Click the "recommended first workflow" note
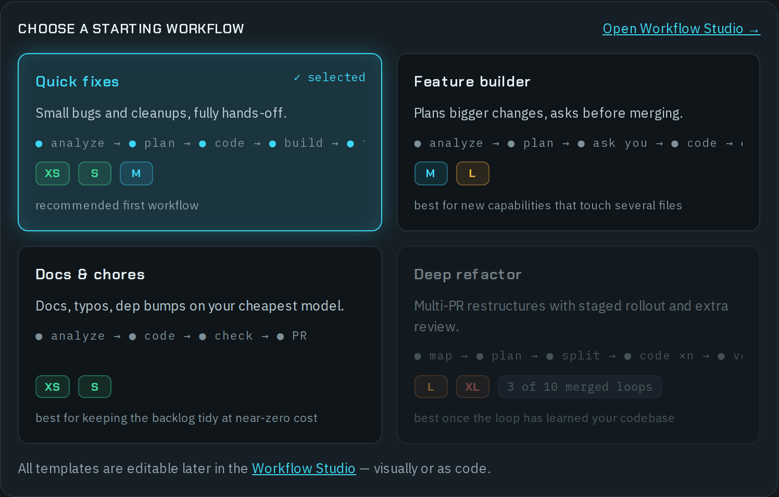 (117, 206)
